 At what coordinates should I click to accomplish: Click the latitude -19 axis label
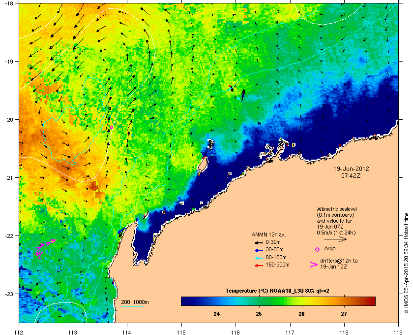click(x=9, y=61)
